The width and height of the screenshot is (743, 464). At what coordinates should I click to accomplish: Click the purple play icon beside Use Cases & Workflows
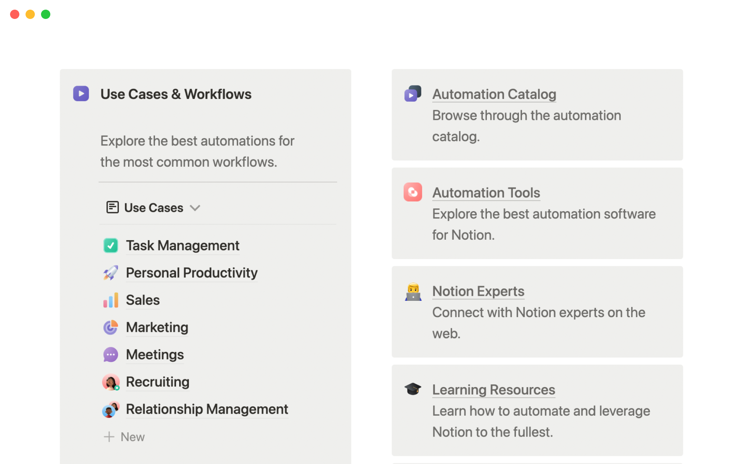click(81, 94)
